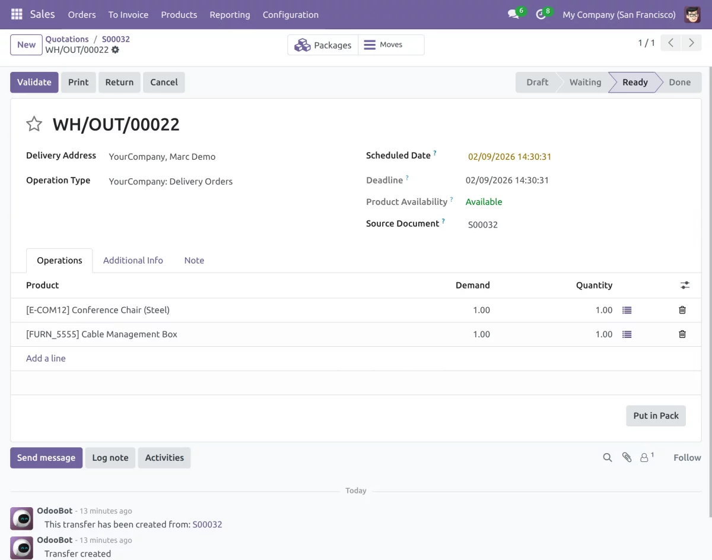
Task: Open the gear actions menu next to WH/OUT/00022
Action: click(x=115, y=50)
